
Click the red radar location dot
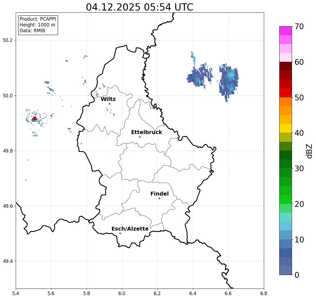pos(35,118)
